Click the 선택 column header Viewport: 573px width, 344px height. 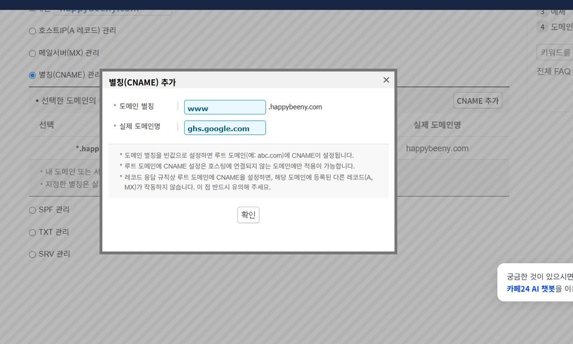point(46,125)
